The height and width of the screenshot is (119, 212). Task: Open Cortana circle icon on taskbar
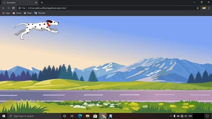point(65,116)
